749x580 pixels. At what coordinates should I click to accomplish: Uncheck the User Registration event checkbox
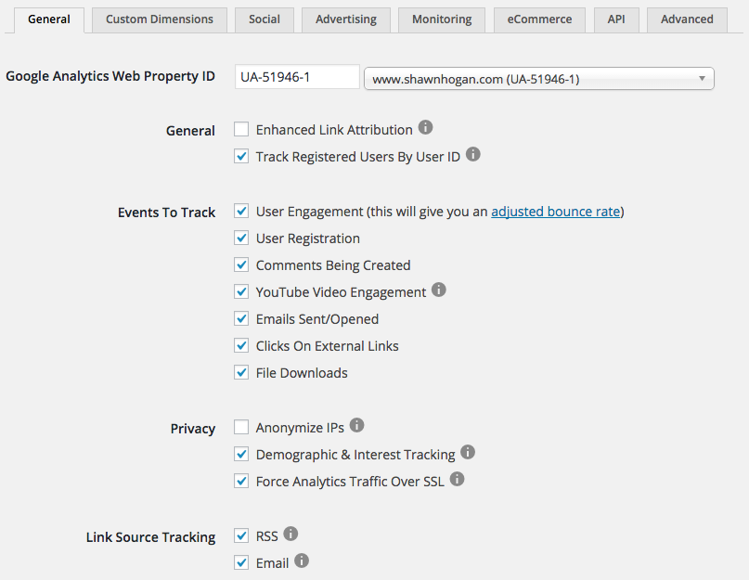pyautogui.click(x=241, y=238)
